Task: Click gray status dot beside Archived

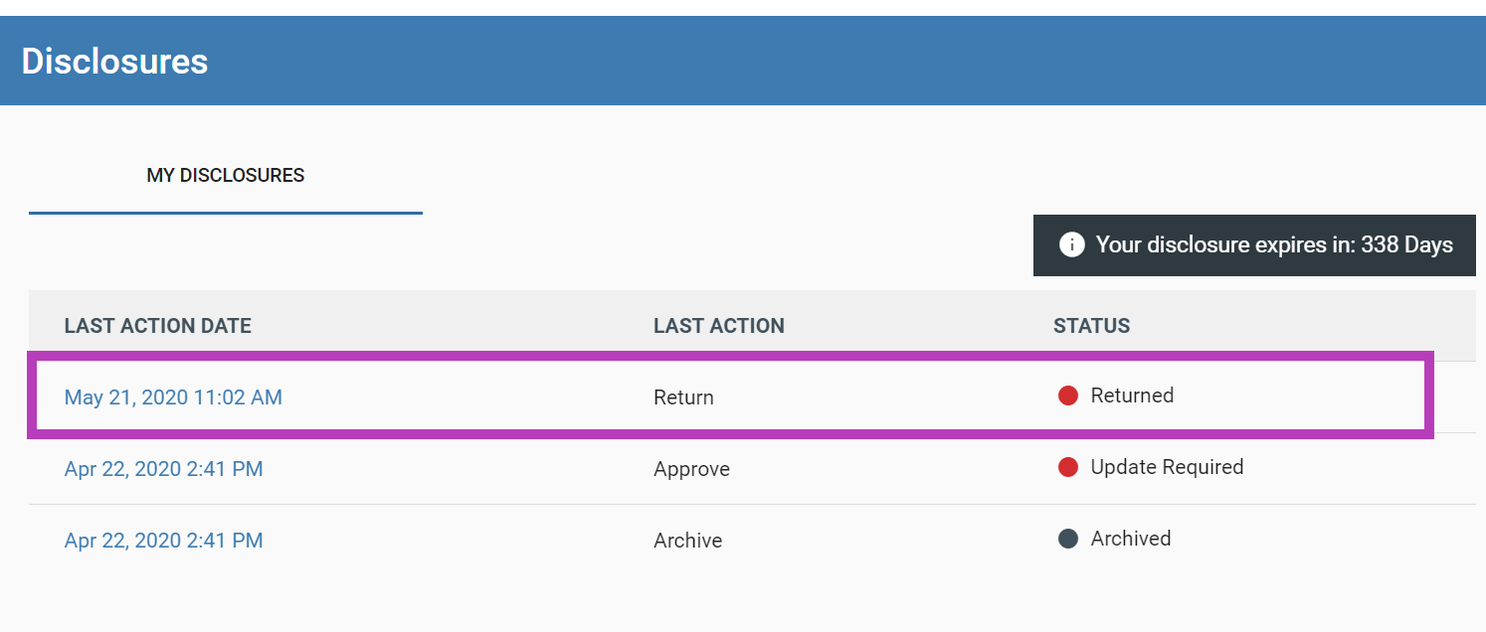Action: 1068,540
